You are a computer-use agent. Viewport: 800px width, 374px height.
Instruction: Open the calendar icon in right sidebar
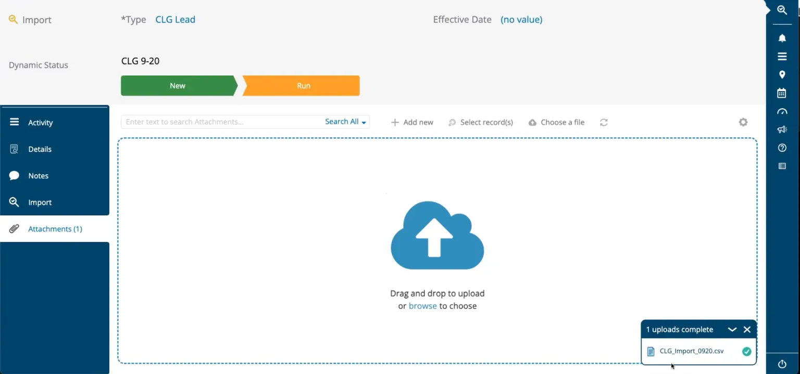pyautogui.click(x=782, y=93)
